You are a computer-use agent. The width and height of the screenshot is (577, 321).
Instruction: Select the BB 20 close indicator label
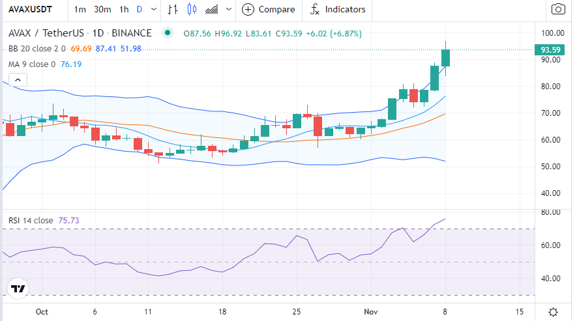[37, 49]
